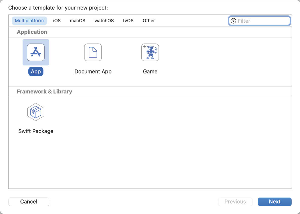Select the Swift Package template icon
The image size is (300, 214).
coord(36,112)
